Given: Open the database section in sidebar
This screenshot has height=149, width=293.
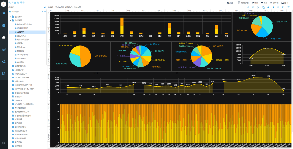Looking at the screenshot, I should (4, 25).
